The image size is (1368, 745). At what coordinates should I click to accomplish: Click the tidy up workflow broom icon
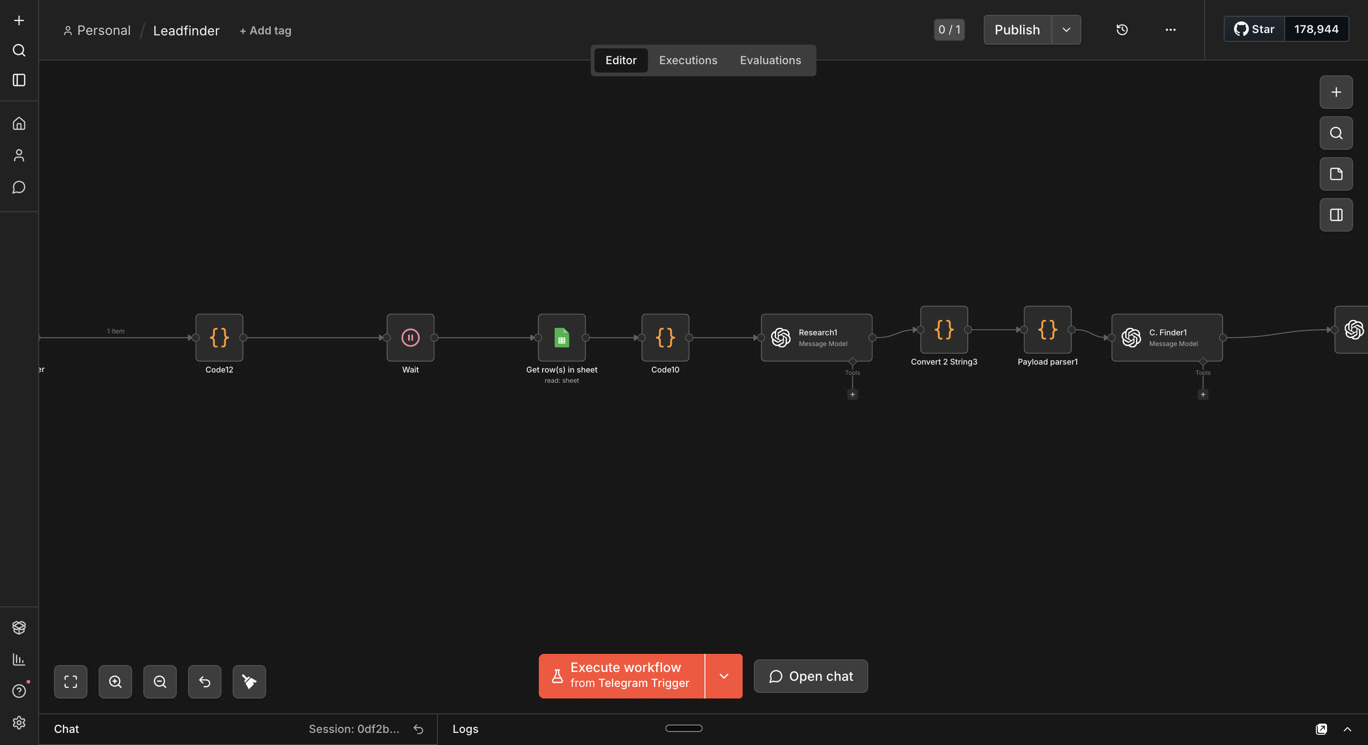(x=249, y=681)
